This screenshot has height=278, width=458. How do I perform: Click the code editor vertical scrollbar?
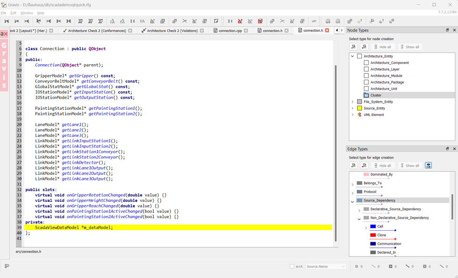pyautogui.click(x=336, y=153)
